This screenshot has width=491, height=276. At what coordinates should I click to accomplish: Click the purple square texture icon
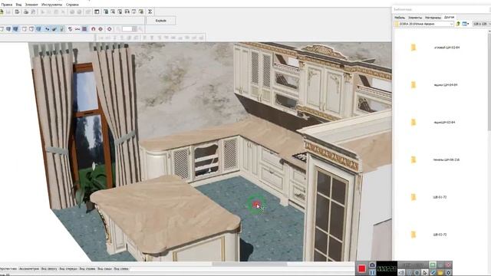84,29
